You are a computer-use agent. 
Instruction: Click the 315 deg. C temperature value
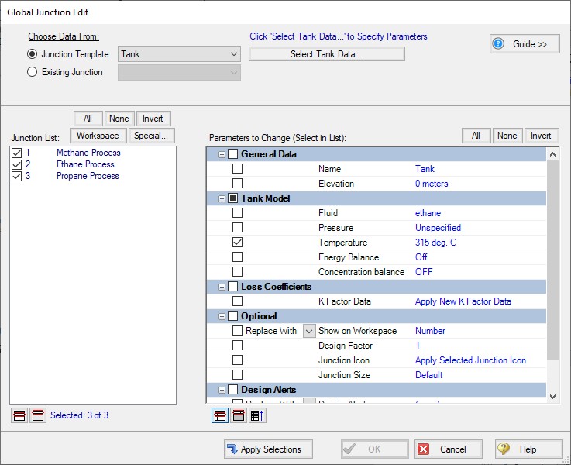coord(435,243)
